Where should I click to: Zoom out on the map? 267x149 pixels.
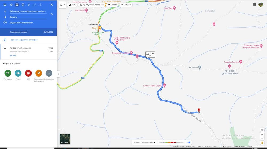[x=262, y=138]
